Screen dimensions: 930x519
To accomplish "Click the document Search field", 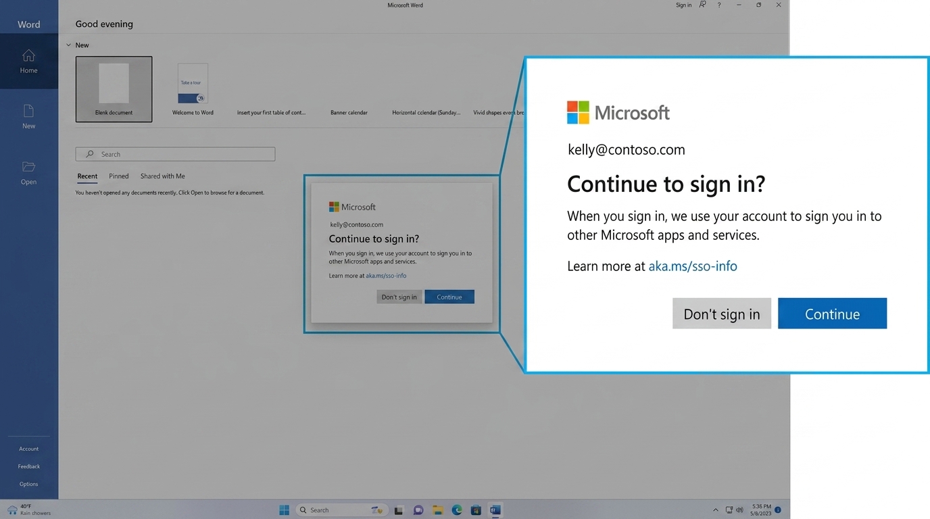I will coord(175,154).
